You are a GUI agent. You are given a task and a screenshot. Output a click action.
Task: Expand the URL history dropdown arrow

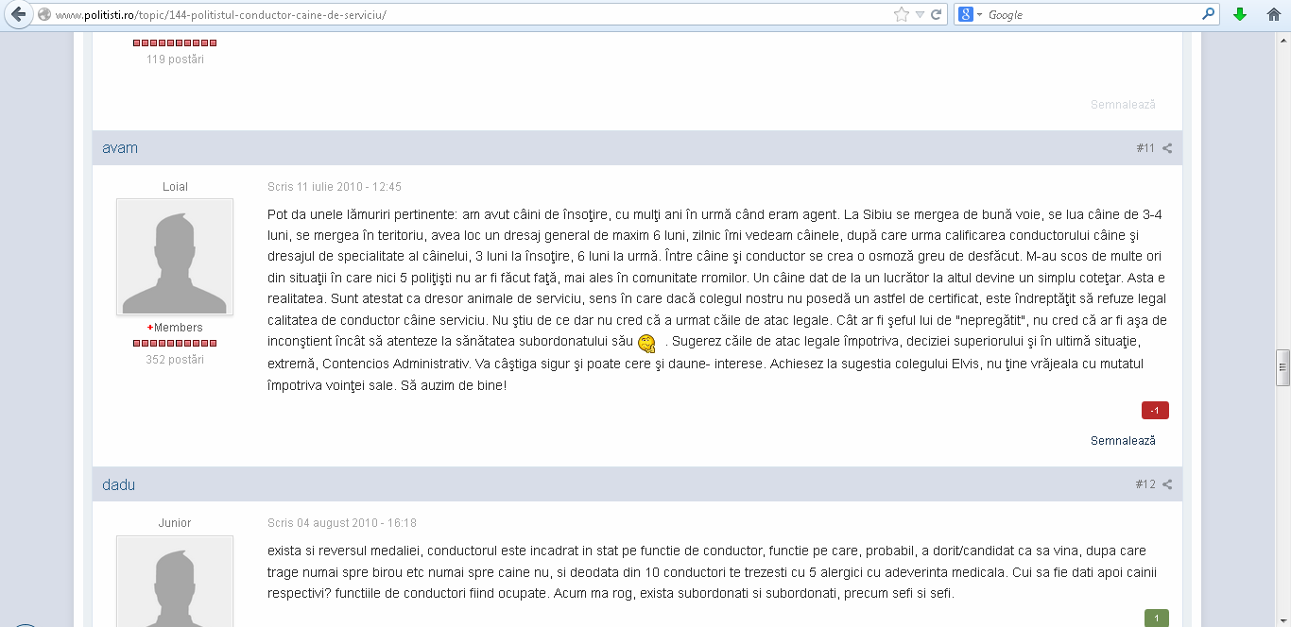tap(920, 15)
